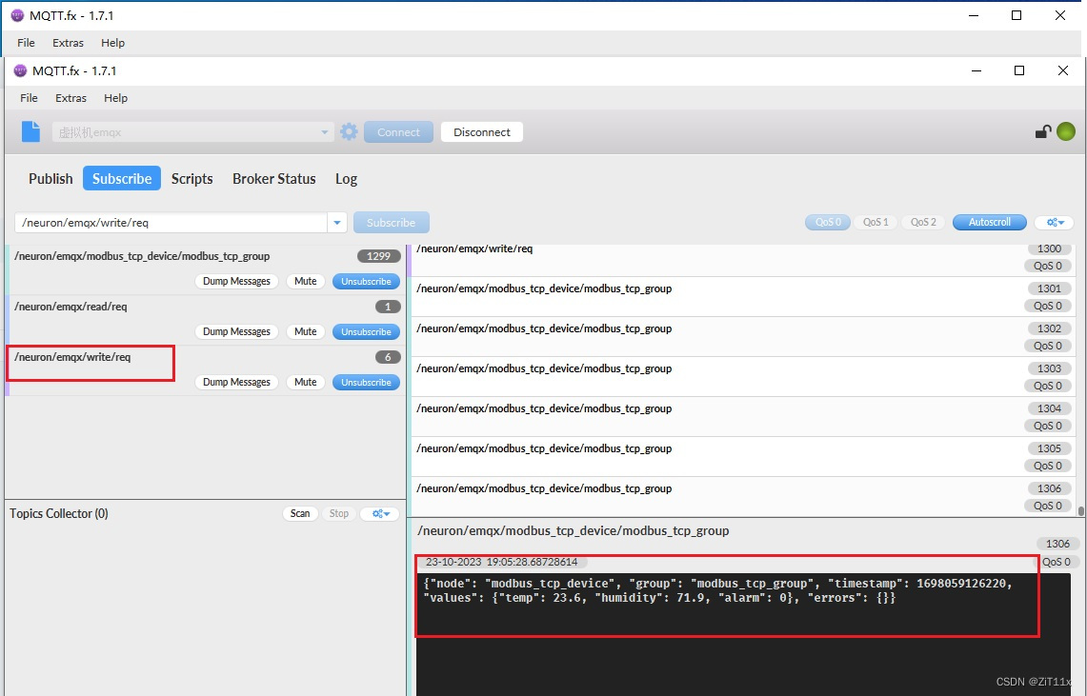1087x696 pixels.
Task: Click the Subscribe button beside topic field
Action: click(391, 222)
